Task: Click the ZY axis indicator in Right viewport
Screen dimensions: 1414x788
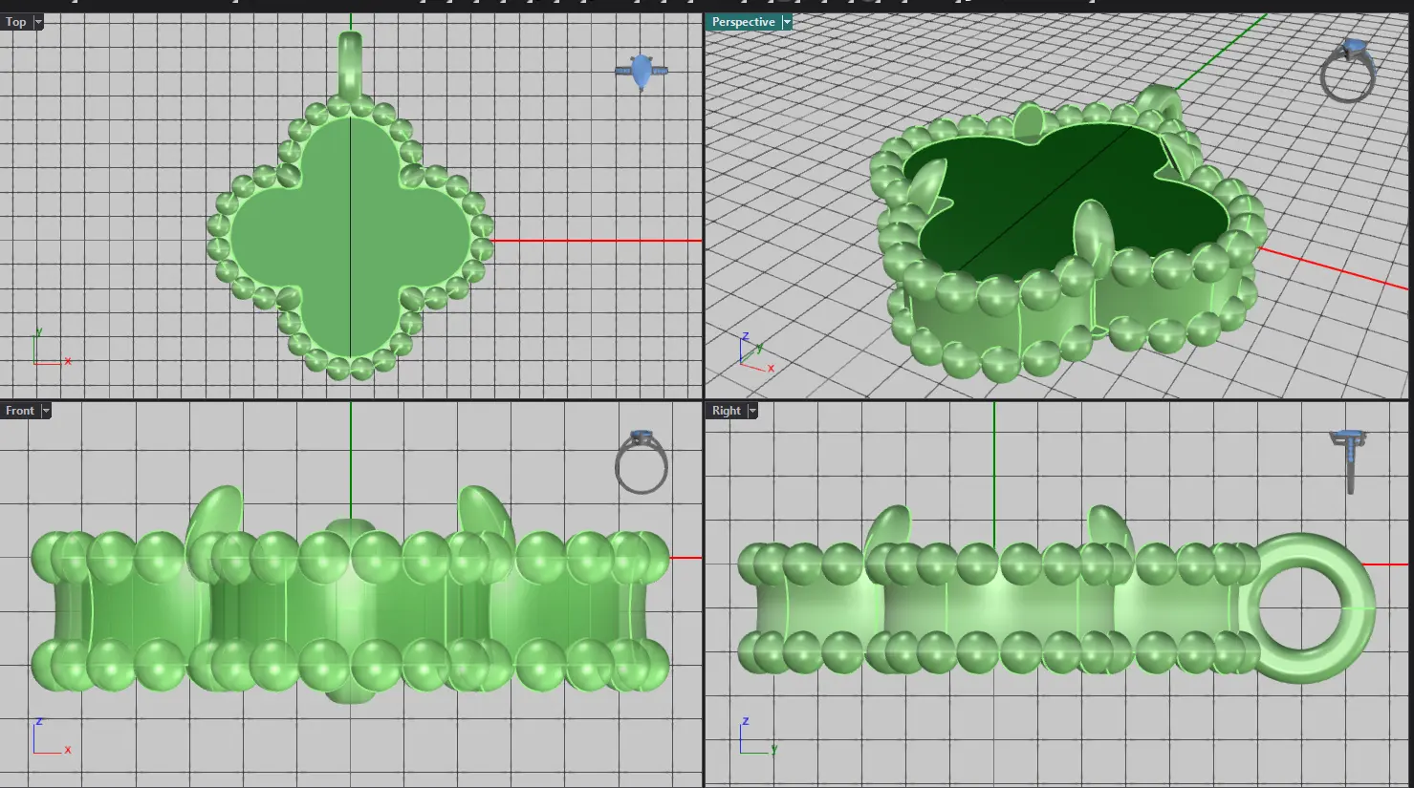Action: point(755,738)
